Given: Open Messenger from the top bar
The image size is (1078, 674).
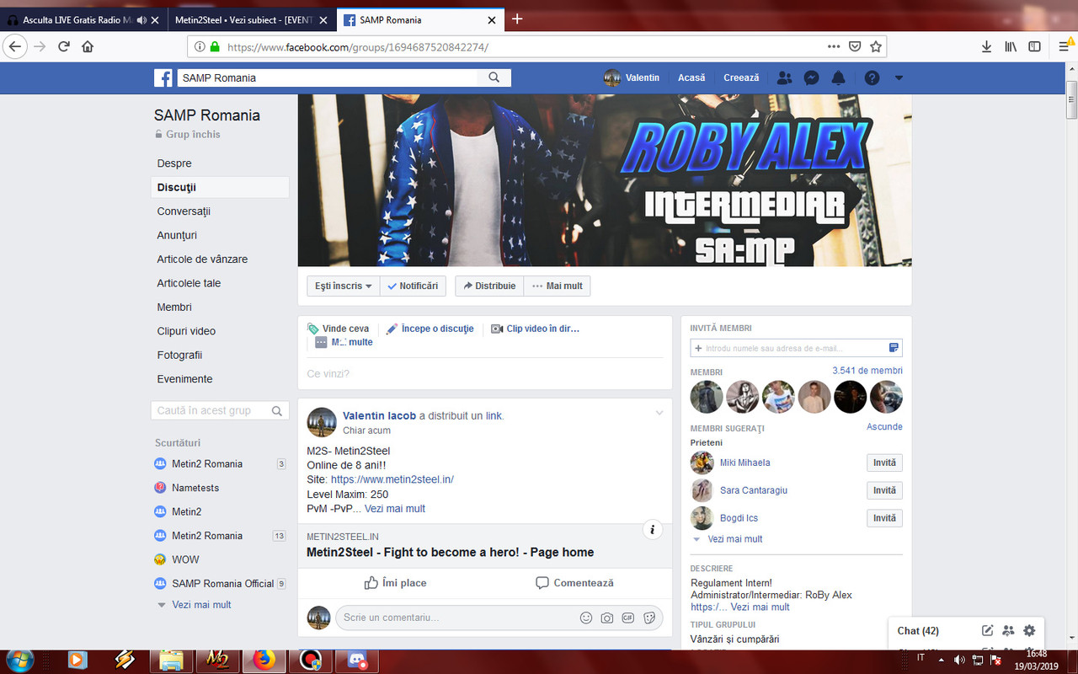Looking at the screenshot, I should click(810, 78).
